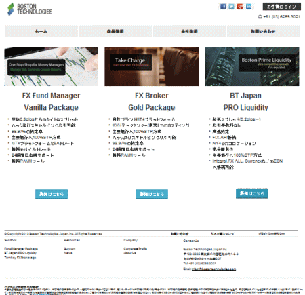The height and width of the screenshot is (295, 305).
Task: Open the Take Charge banner image
Action: 152,66
